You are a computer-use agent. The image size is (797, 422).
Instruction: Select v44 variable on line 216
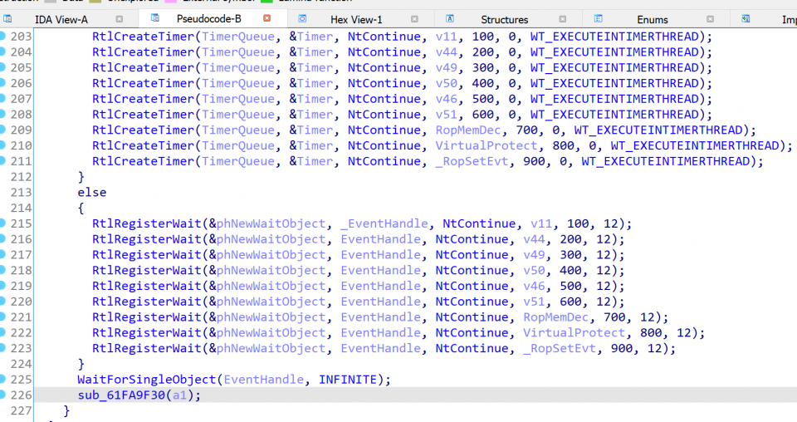coord(534,239)
